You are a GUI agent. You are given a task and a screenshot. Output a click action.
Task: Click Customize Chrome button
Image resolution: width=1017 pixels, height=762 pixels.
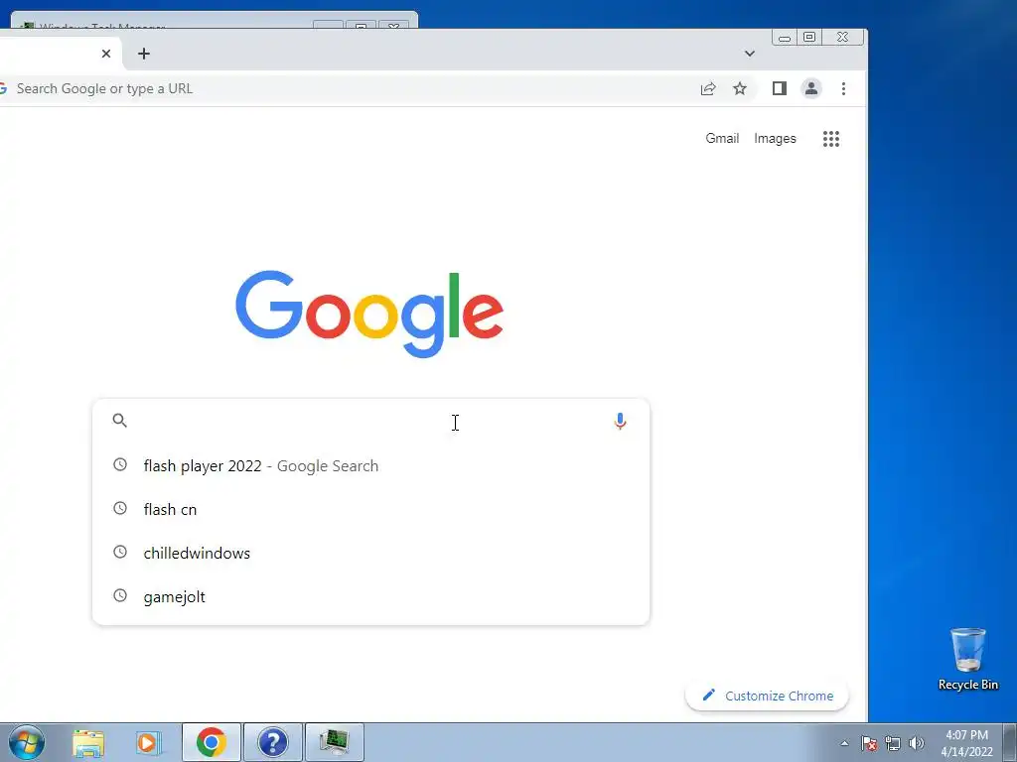[x=768, y=696]
